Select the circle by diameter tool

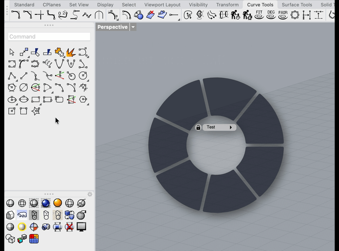23,87
